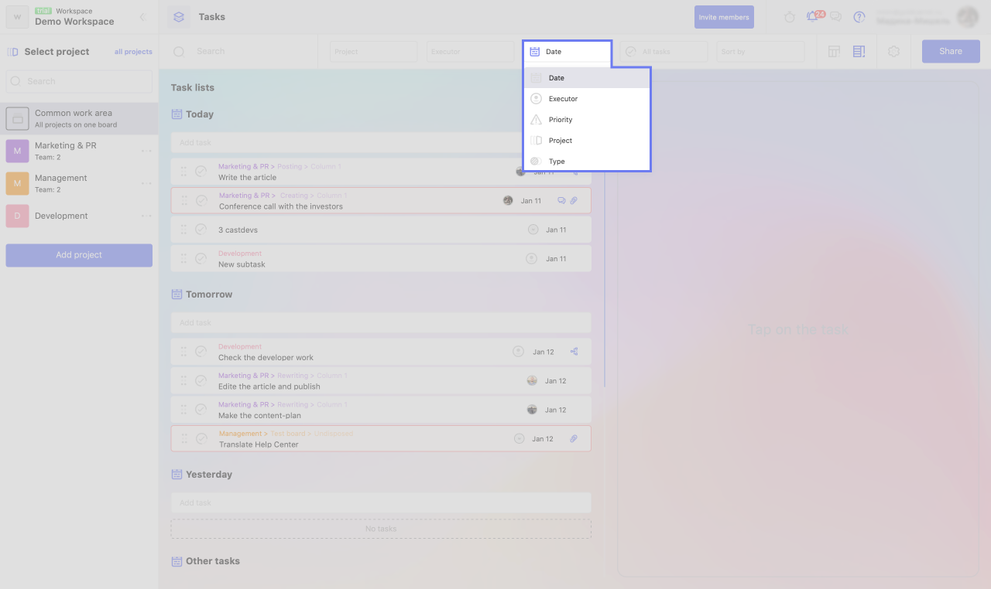Open the timer stopwatch icon

click(x=789, y=17)
